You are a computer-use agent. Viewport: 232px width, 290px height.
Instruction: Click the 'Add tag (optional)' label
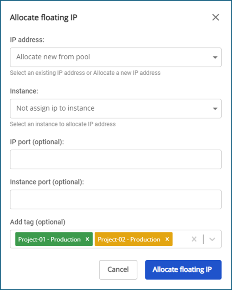(37, 222)
